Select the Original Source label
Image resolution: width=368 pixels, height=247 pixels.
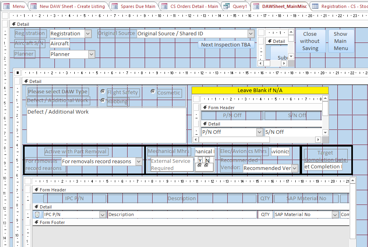(x=117, y=33)
